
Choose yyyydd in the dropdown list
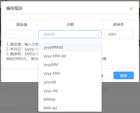pos(70,82)
